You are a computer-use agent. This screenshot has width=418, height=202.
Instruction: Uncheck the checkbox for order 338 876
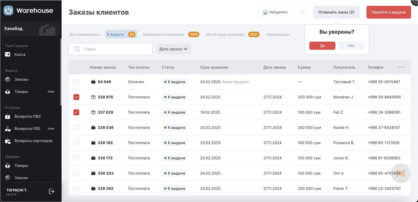(76, 97)
